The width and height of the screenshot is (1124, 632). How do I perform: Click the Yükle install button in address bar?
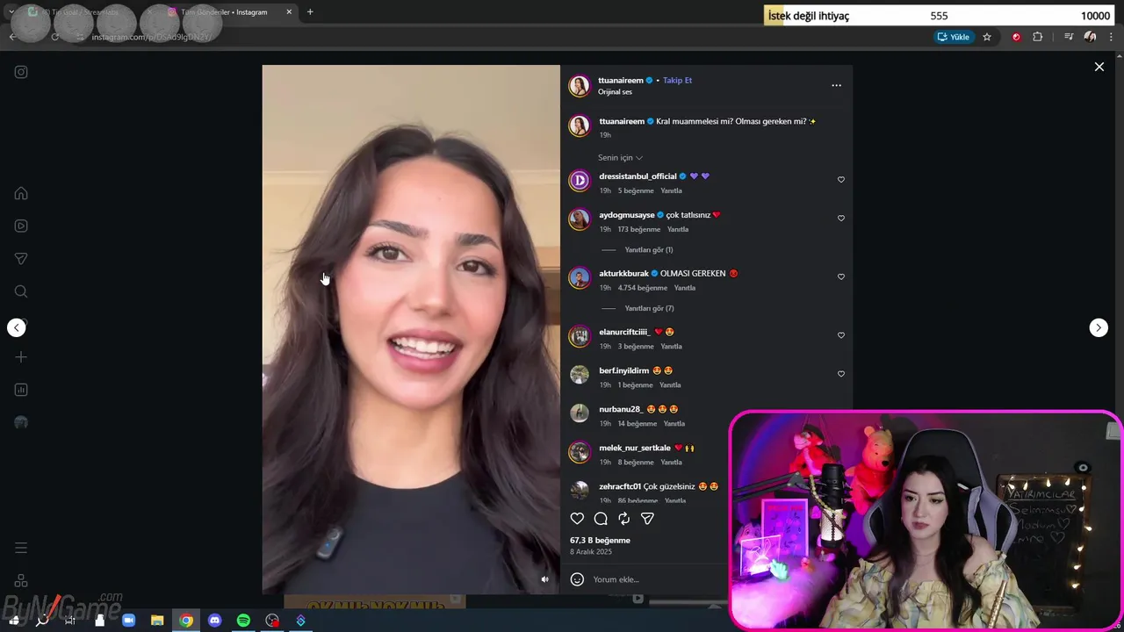click(x=954, y=37)
